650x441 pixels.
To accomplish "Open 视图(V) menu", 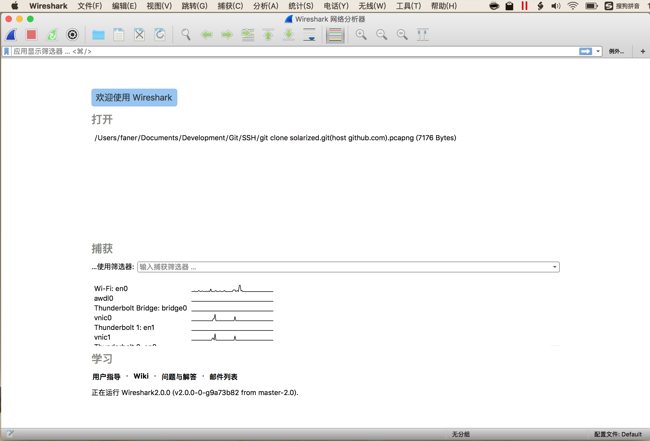I will click(x=159, y=6).
